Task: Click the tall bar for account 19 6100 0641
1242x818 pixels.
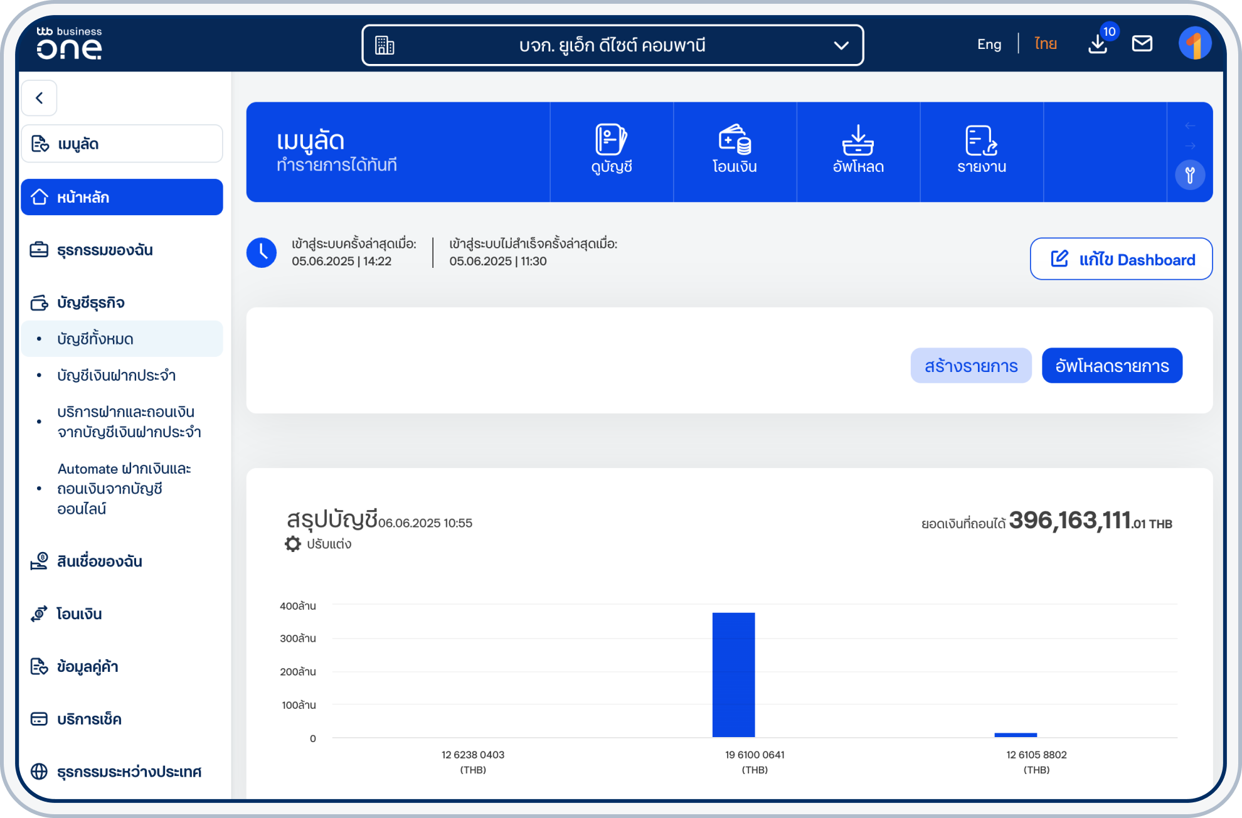Action: pyautogui.click(x=733, y=674)
